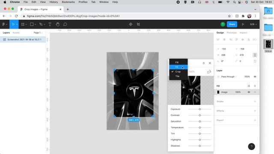The image size is (274, 154).
Task: Click Align vertical centers icon
Action: [243, 40]
